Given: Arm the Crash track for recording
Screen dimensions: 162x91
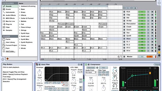Looking at the screenshot, I should click(x=152, y=27).
